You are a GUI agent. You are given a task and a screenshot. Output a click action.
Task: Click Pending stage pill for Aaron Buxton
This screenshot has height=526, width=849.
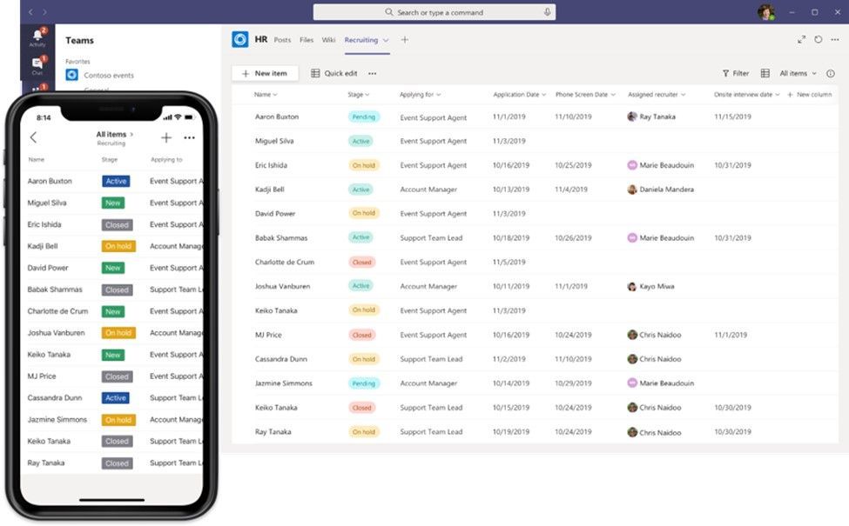pyautogui.click(x=363, y=117)
